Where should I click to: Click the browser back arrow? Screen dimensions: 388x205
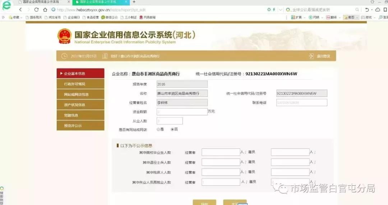pyautogui.click(x=20, y=10)
